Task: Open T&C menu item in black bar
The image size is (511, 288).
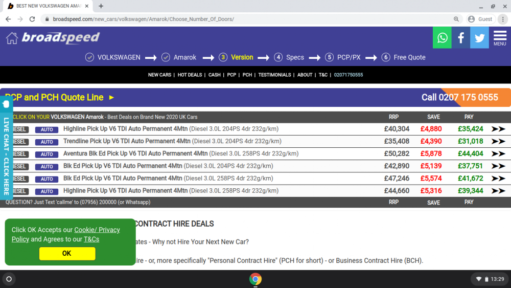Action: point(323,75)
